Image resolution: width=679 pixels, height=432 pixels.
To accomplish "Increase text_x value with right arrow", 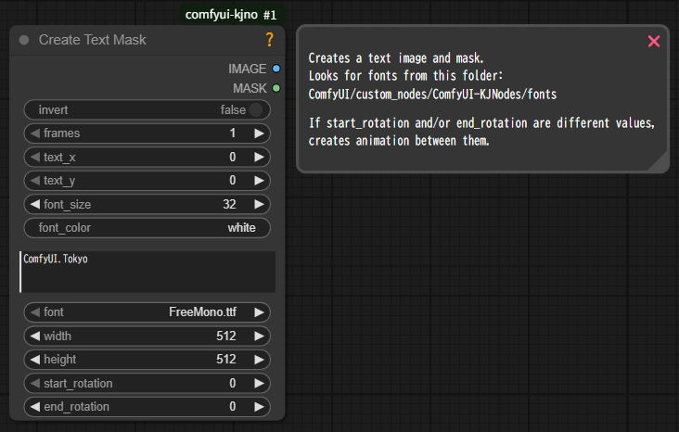I will click(x=260, y=157).
